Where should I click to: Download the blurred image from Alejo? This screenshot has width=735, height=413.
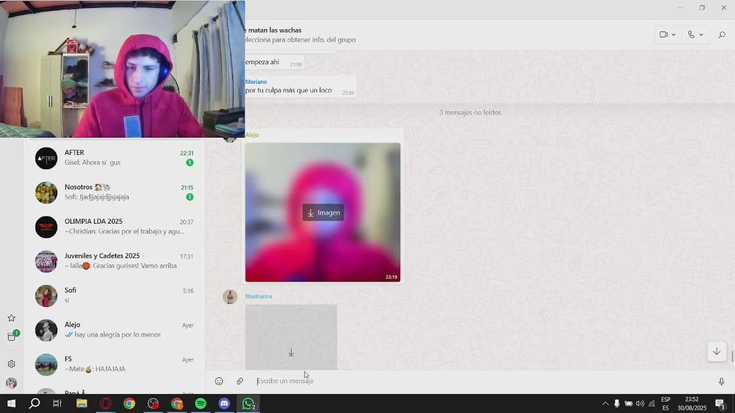tap(323, 212)
